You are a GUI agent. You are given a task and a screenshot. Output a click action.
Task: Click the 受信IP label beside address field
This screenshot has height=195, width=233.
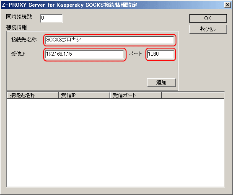point(18,54)
